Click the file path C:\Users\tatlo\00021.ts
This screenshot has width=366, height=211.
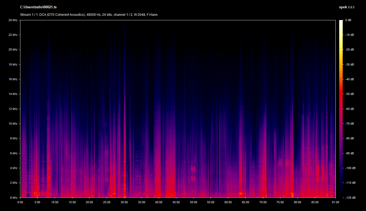[x=38, y=7]
